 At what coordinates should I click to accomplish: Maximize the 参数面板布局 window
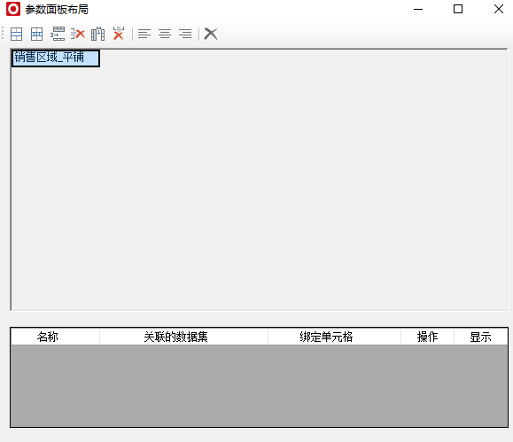tap(458, 9)
